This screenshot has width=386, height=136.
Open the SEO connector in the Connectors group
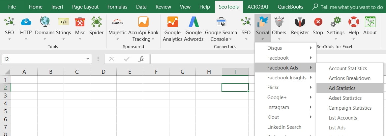246,22
